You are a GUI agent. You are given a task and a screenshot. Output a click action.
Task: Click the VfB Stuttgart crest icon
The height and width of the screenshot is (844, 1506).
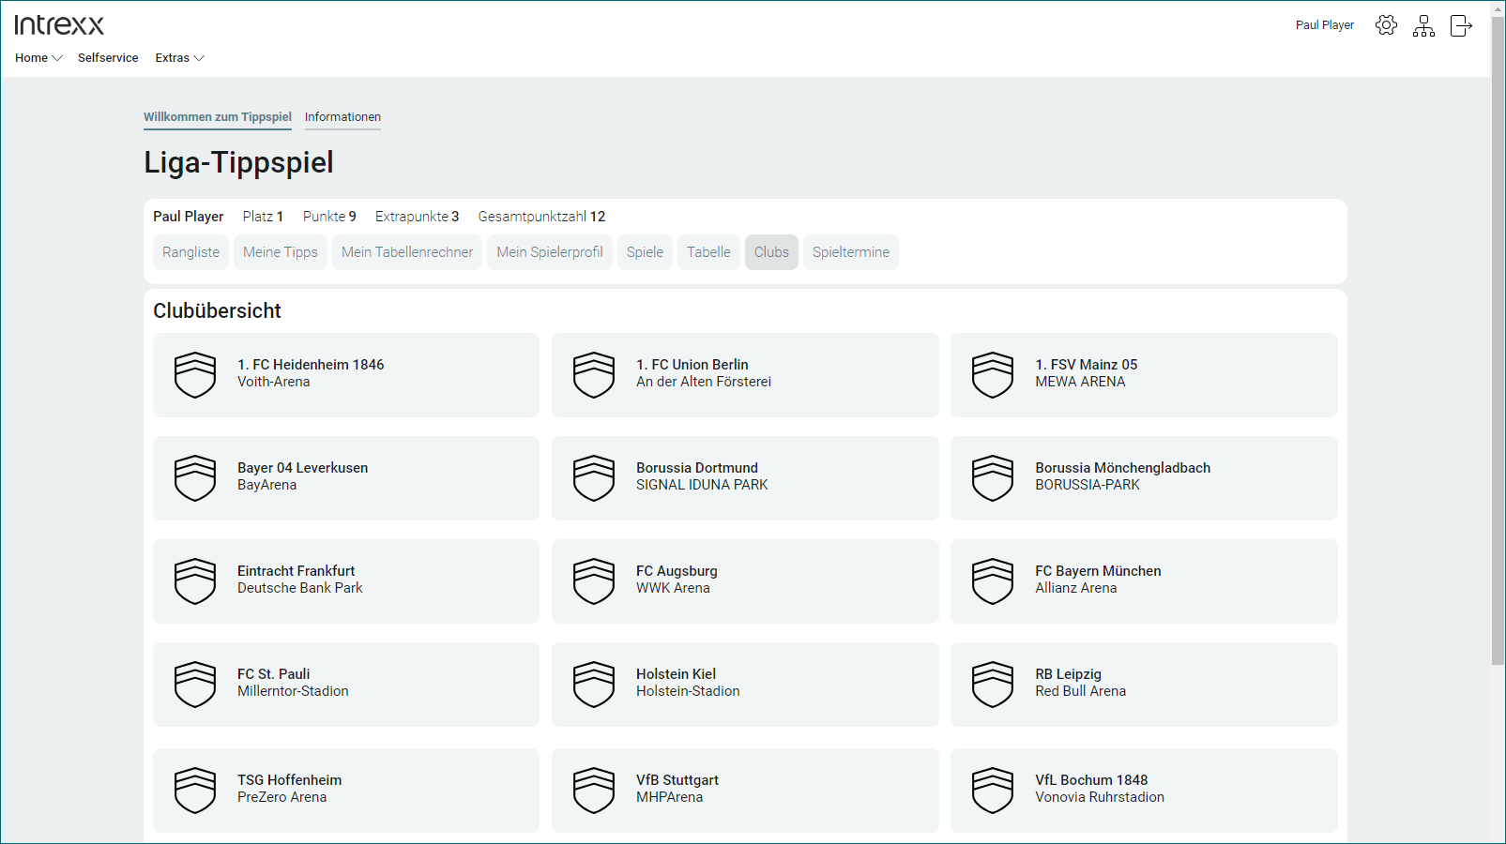[594, 791]
